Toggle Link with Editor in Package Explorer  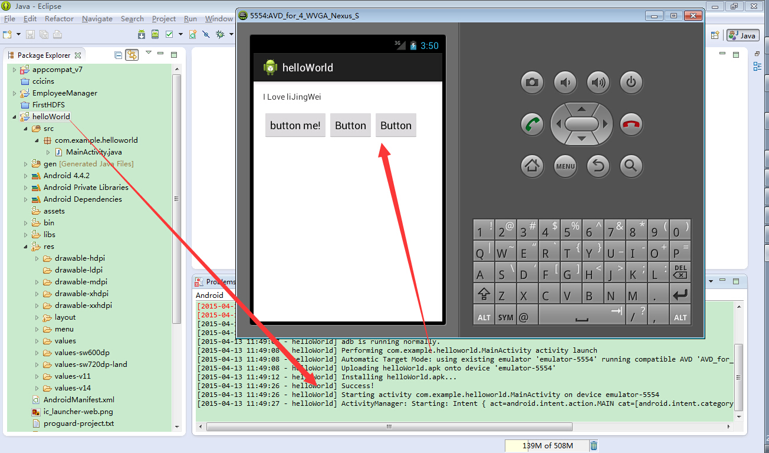click(x=132, y=55)
